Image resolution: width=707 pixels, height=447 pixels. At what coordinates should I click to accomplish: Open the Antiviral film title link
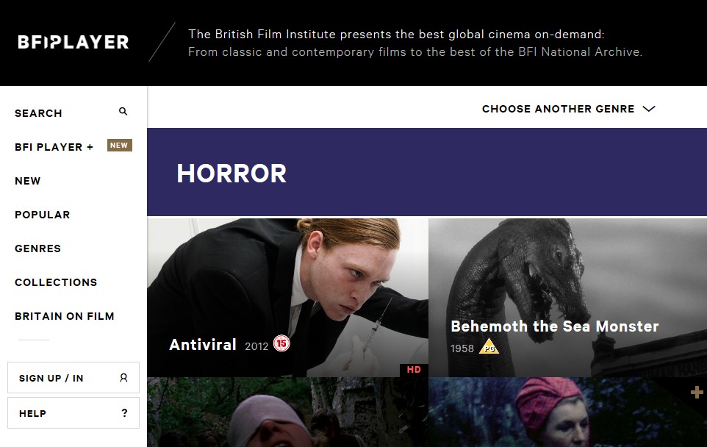tap(203, 345)
